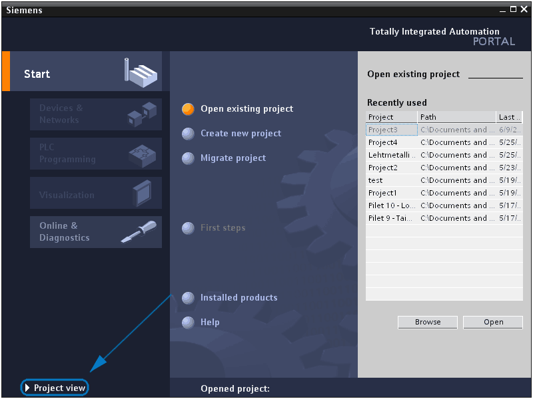
Task: Click the PLC Programming puzzle icon
Action: point(142,156)
